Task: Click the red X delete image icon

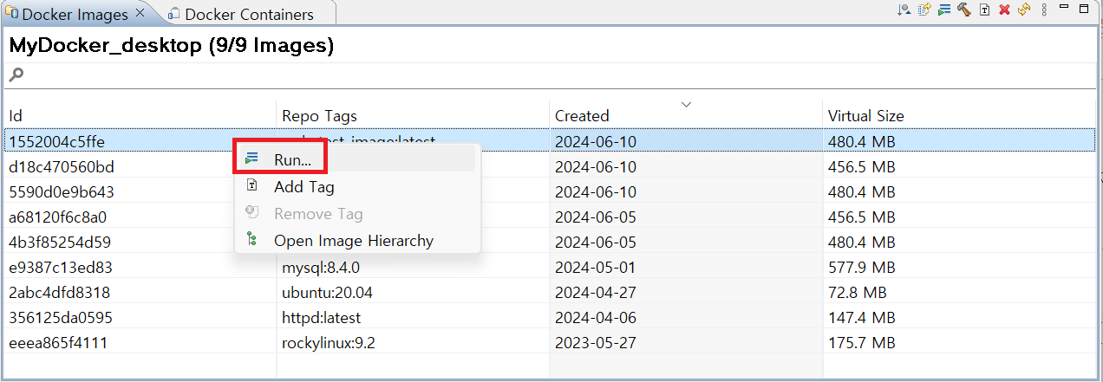Action: click(1004, 10)
